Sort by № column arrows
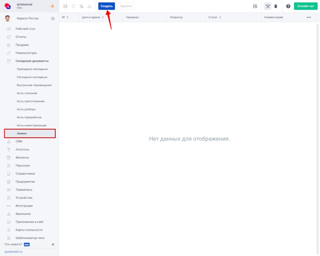The image size is (320, 256). [67, 18]
